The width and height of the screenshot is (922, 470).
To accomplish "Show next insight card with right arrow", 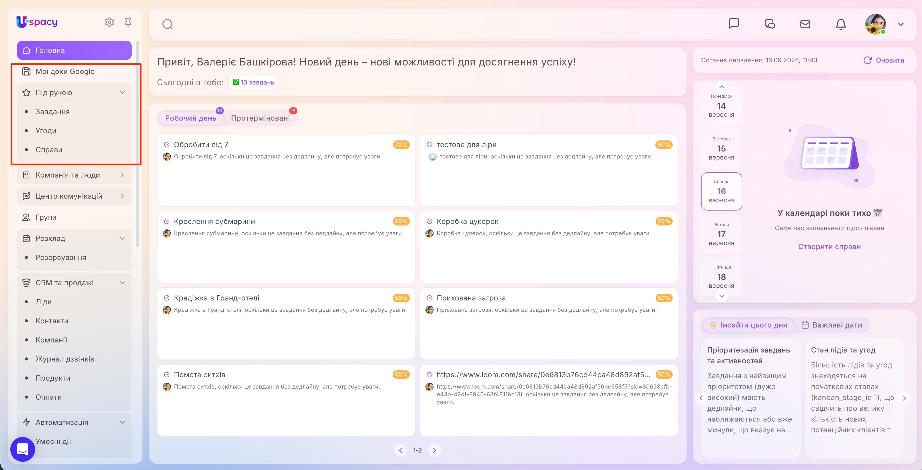I will (904, 398).
